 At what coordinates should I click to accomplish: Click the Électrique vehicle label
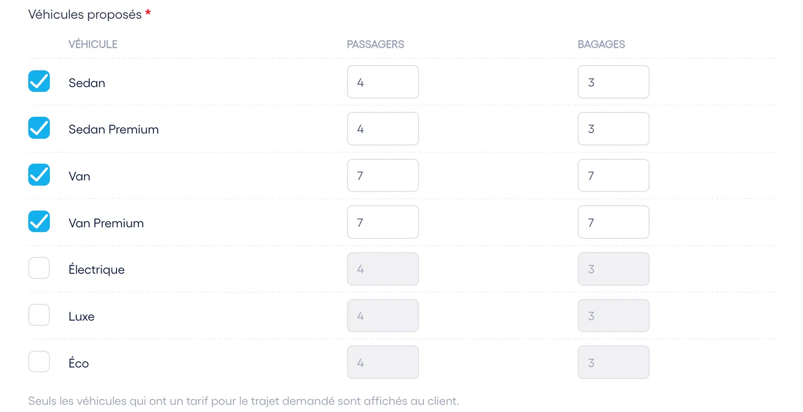(96, 269)
